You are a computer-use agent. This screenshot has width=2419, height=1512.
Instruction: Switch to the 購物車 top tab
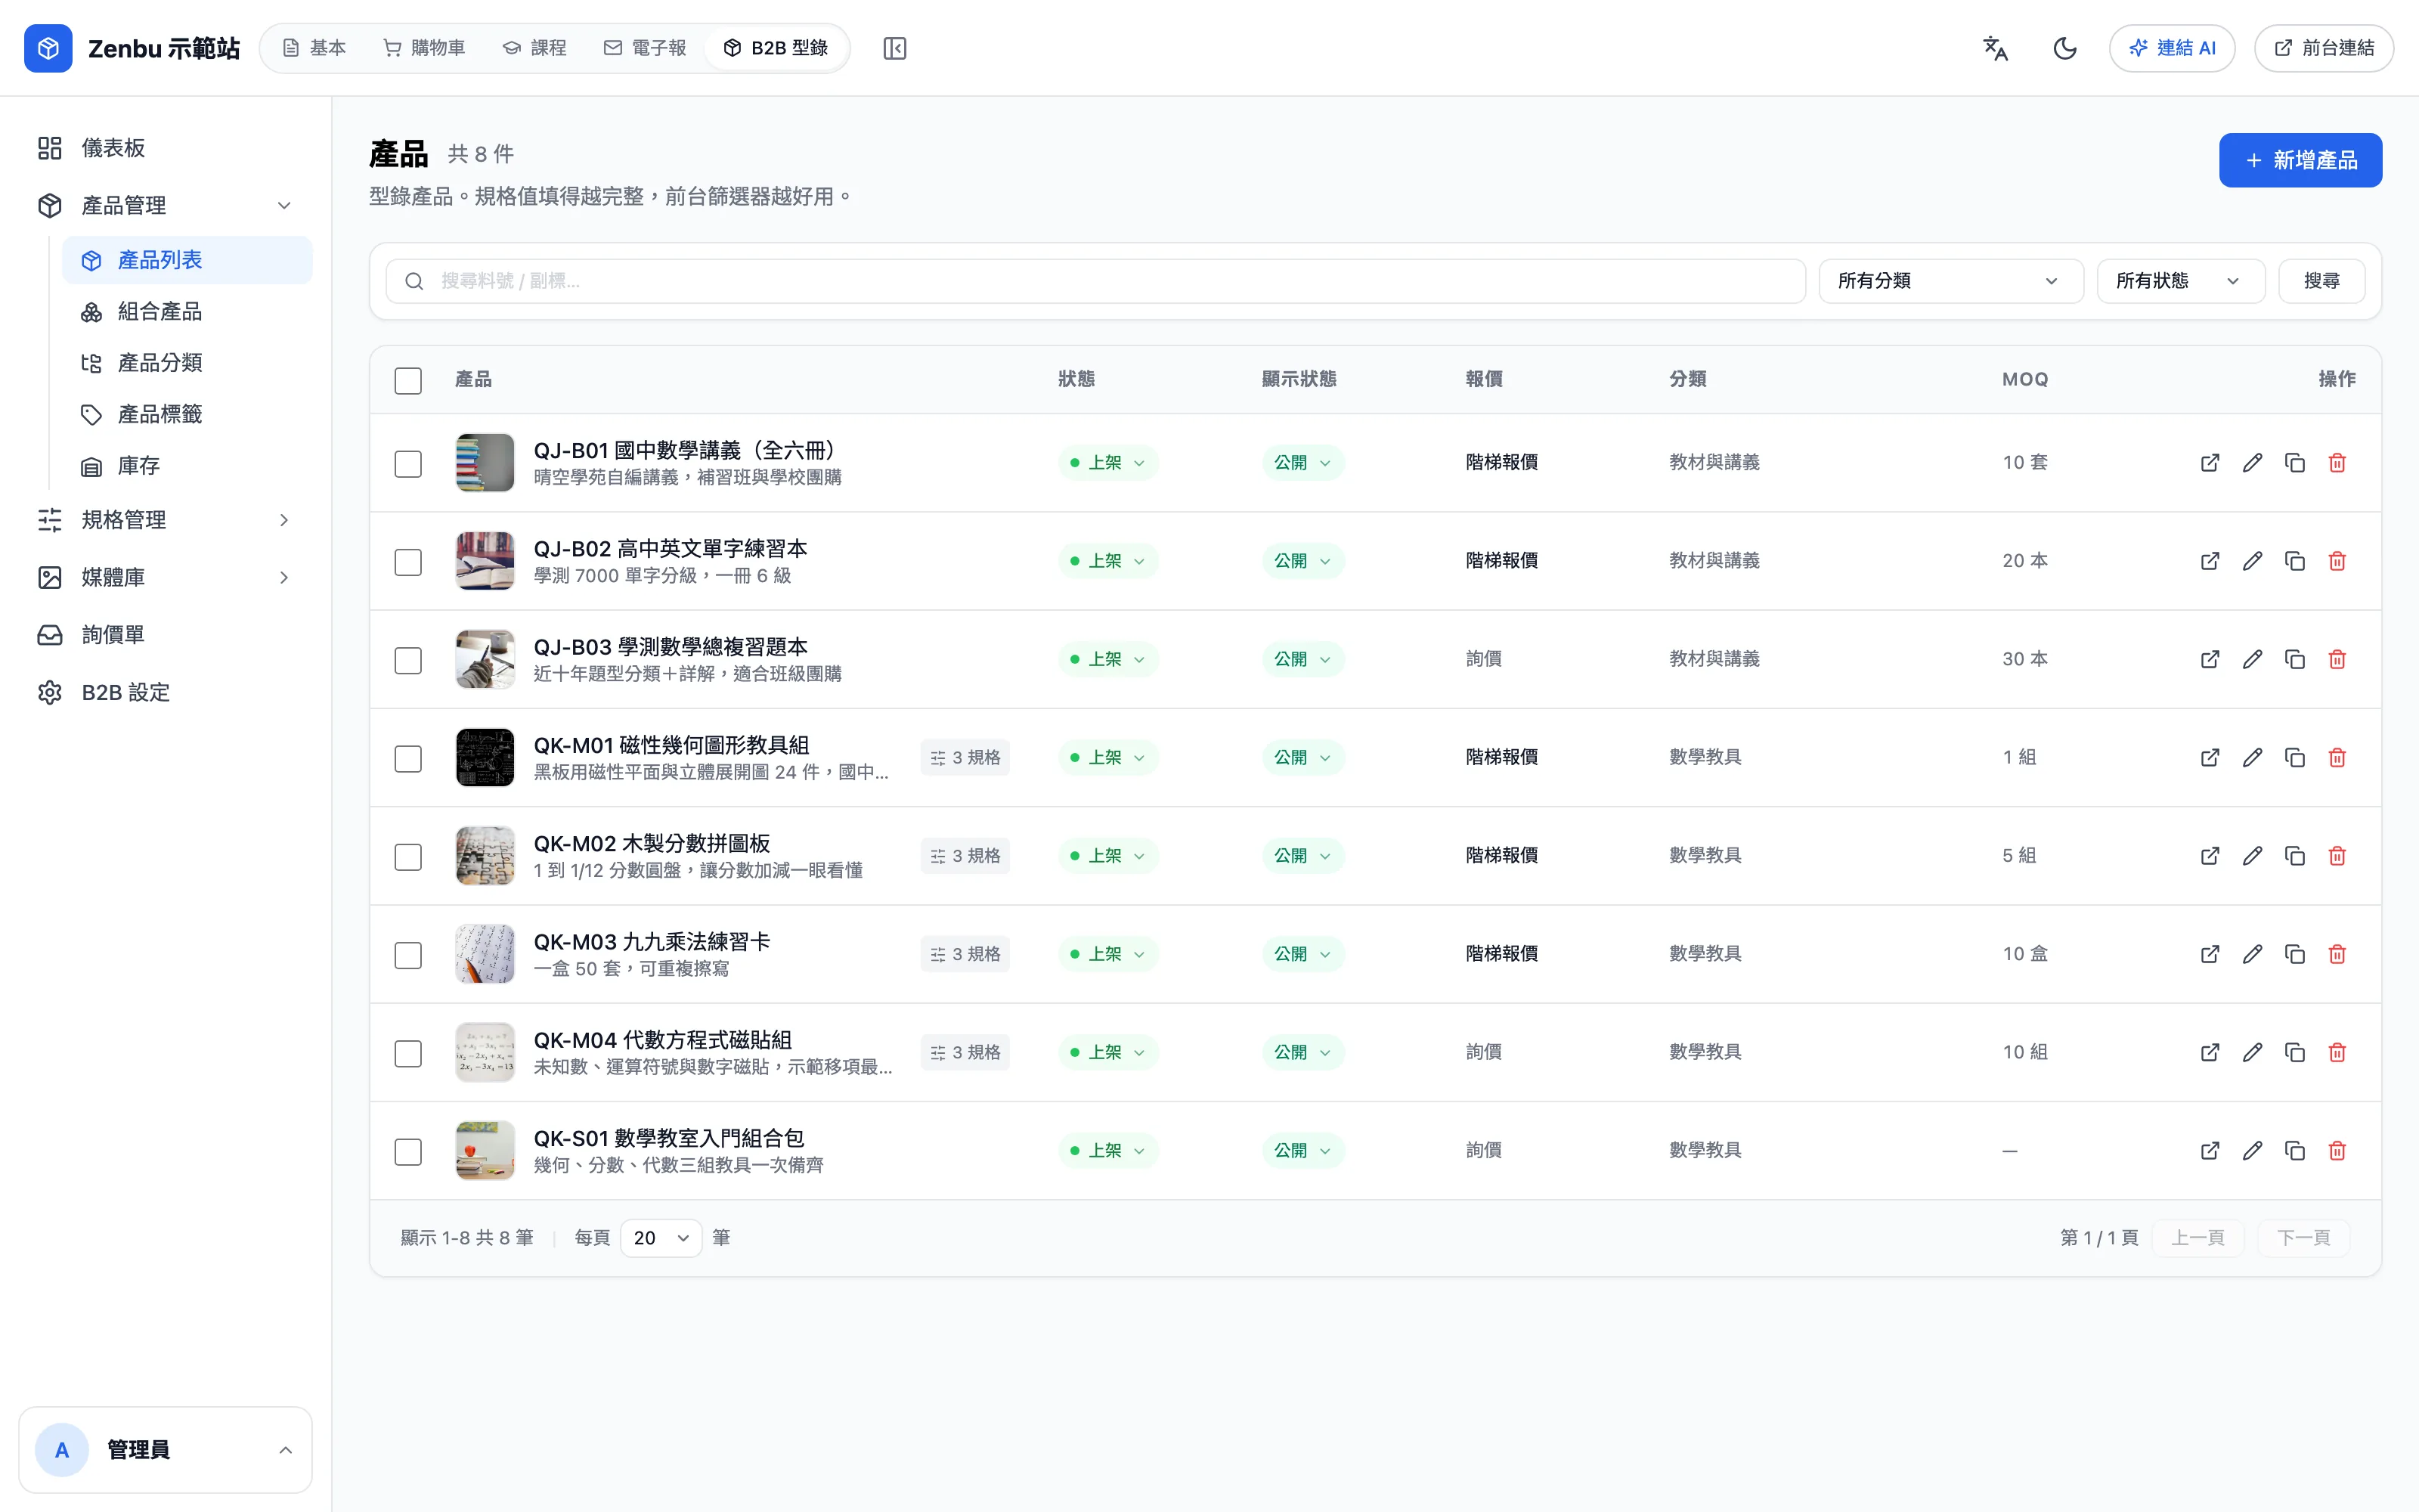424,48
